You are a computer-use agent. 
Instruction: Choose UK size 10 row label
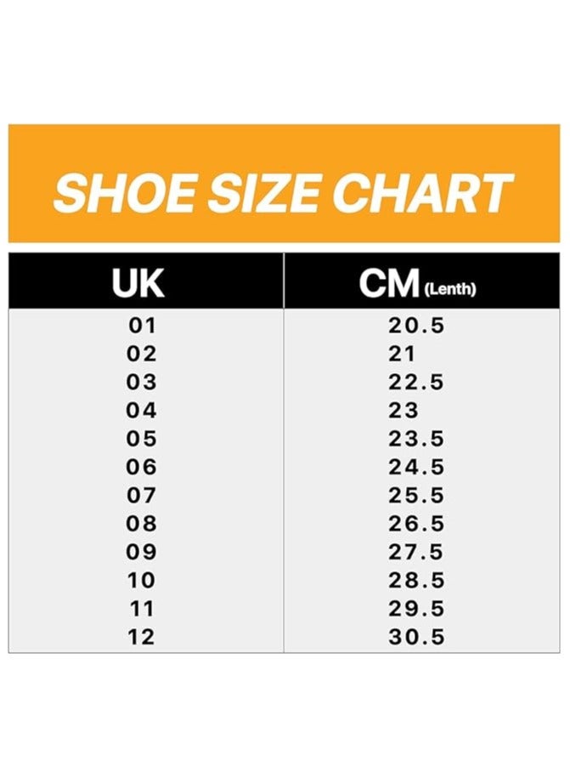pos(142,581)
